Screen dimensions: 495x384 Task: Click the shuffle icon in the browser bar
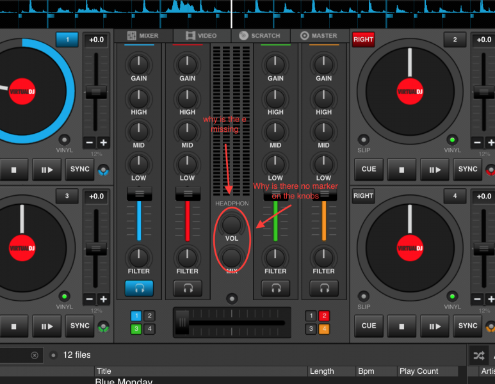(x=478, y=355)
